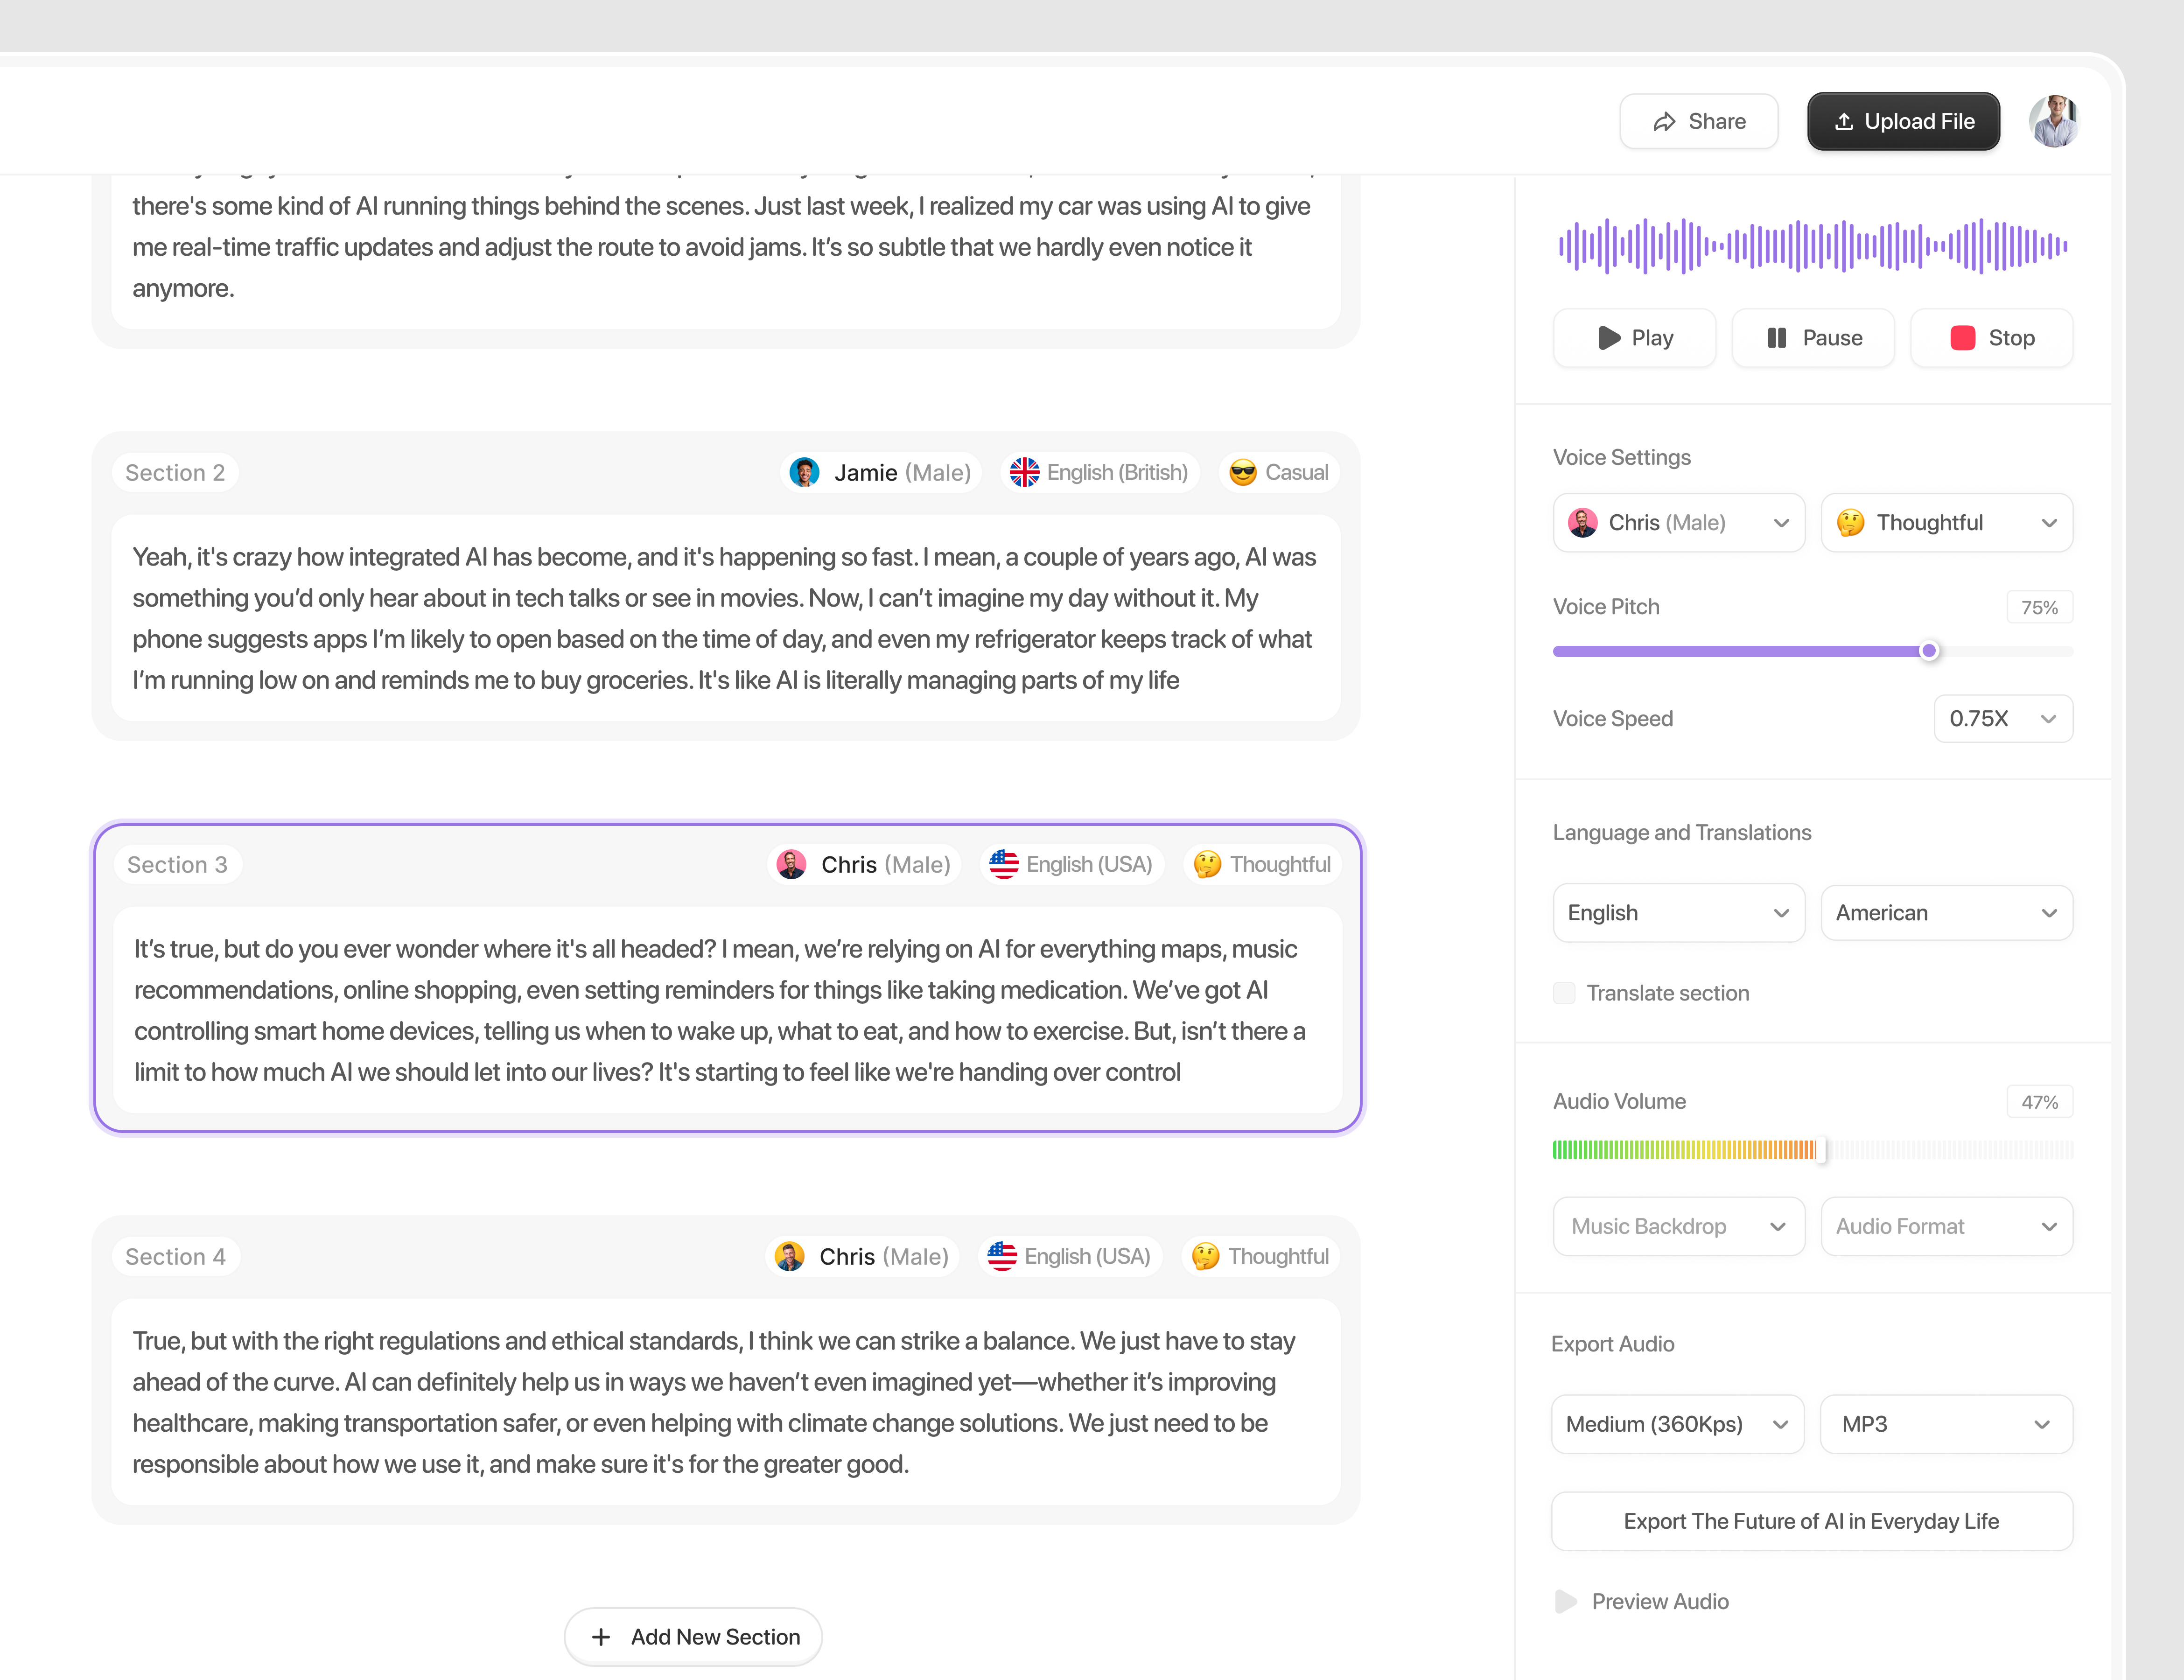Click Chris (Male) voice chip in Section 3
Image resolution: width=2184 pixels, height=1680 pixels.
[x=864, y=865]
